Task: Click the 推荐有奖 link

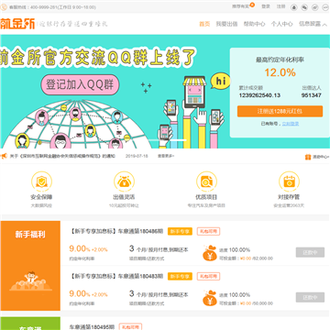Action: [240, 6]
